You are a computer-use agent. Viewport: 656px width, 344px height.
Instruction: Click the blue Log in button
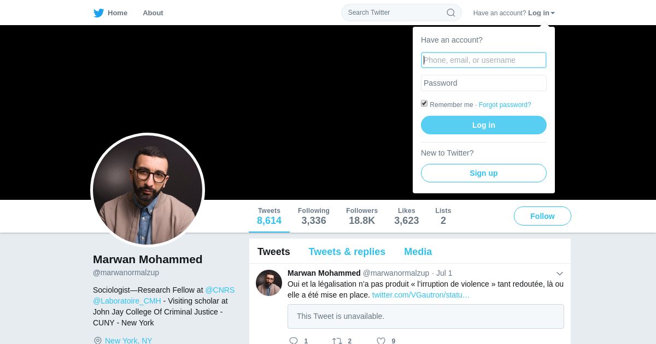(484, 125)
